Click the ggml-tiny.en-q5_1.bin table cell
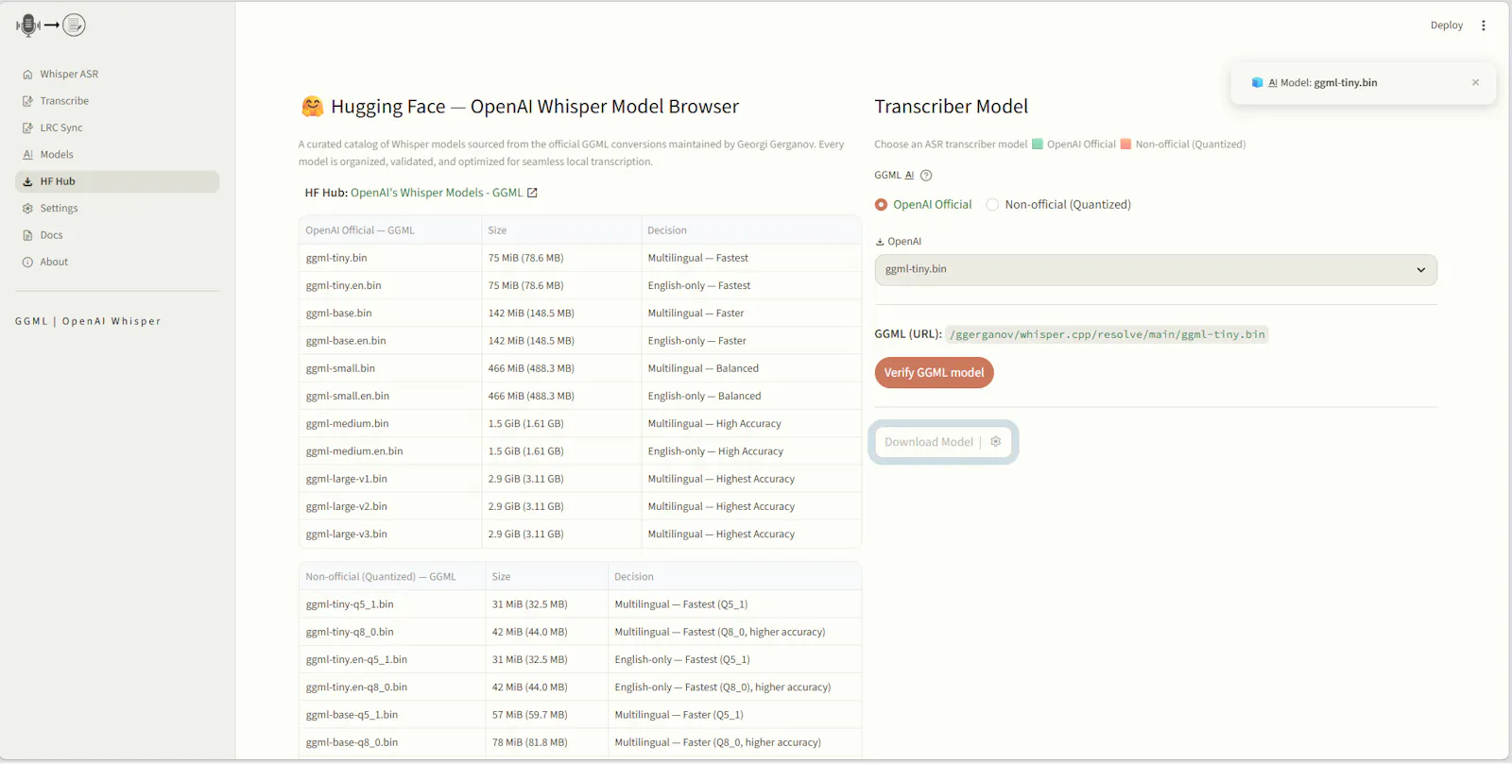This screenshot has height=764, width=1512. (391, 660)
